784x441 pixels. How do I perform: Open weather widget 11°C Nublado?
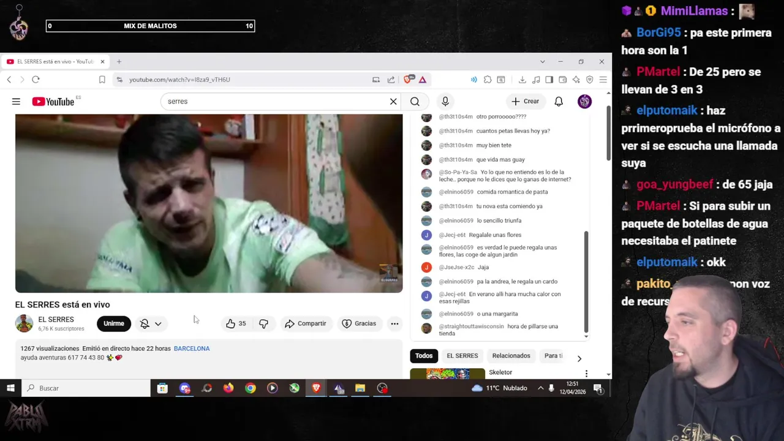(x=499, y=388)
